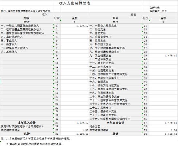Select the 年初结转和结余 amount cell 1.36

[x=75, y=130]
